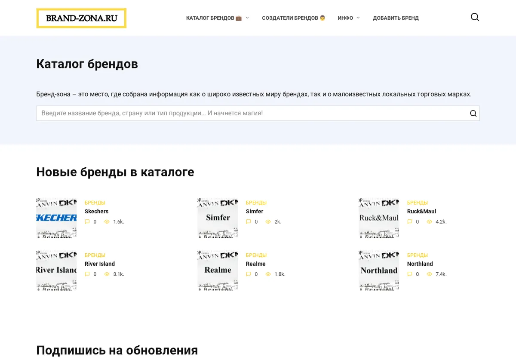Expand the Инфо menu chevron
The width and height of the screenshot is (516, 363).
tap(358, 18)
